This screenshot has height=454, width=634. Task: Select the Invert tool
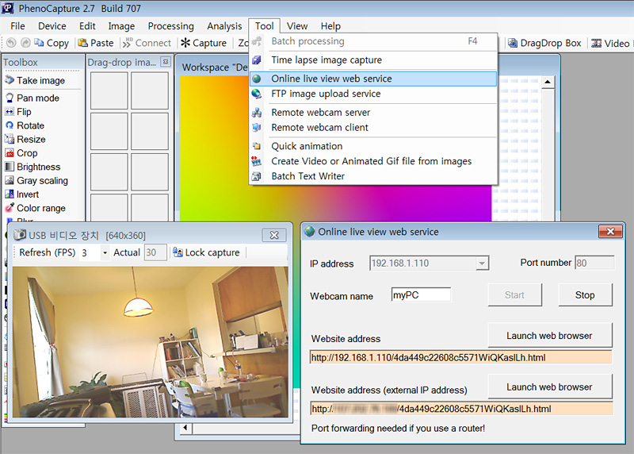pos(27,194)
